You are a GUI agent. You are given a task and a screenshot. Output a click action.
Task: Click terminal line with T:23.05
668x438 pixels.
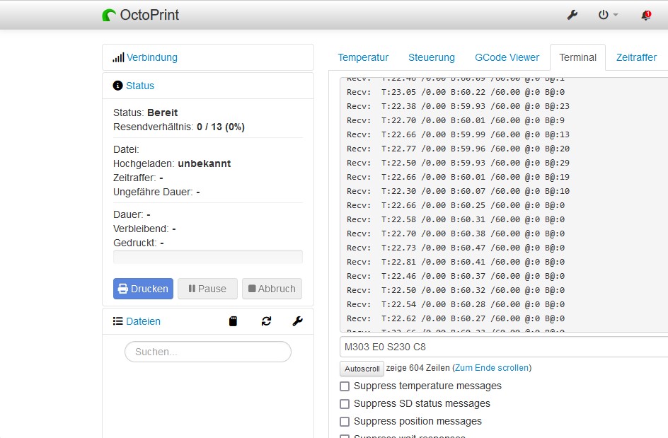tap(456, 92)
